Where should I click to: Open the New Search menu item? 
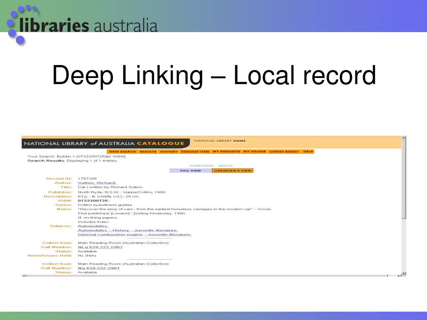123,152
